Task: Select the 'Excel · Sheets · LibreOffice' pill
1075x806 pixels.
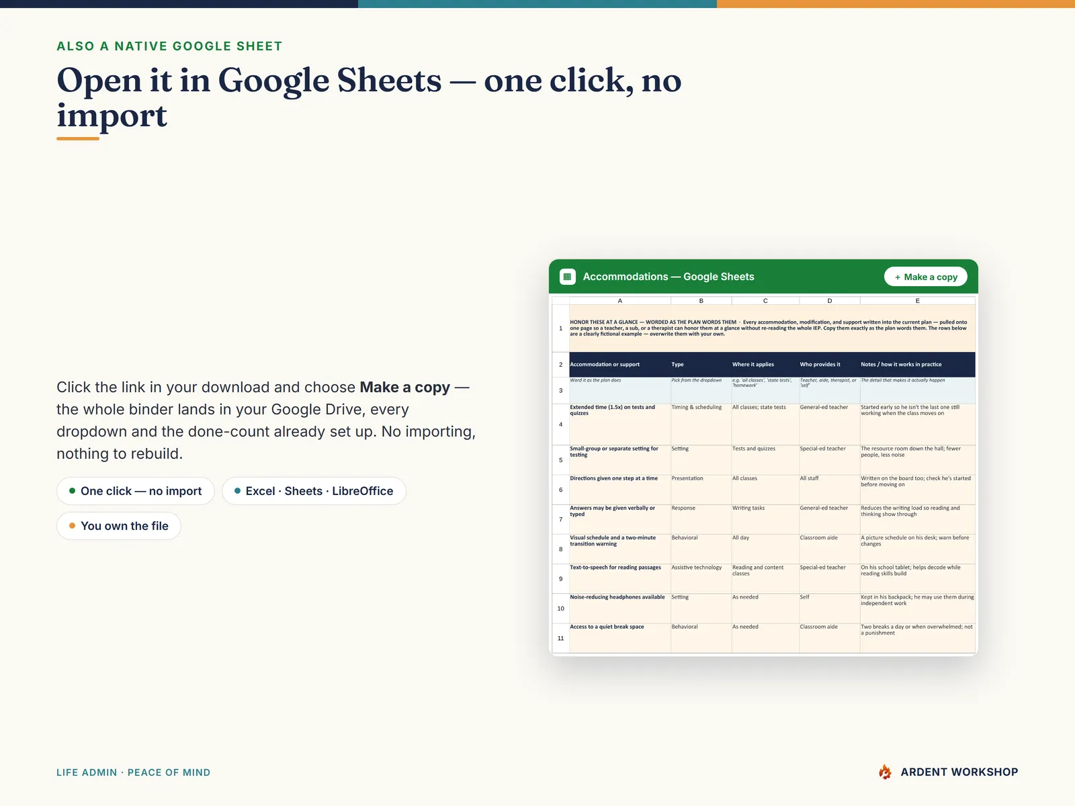Action: (x=314, y=491)
